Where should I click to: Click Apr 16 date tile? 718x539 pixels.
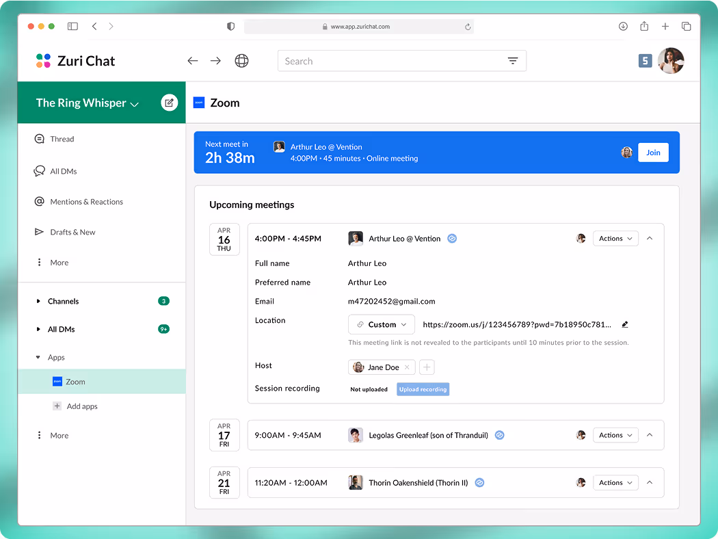pos(224,239)
